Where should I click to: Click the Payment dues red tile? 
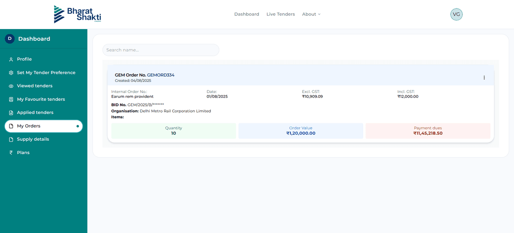coord(427,131)
